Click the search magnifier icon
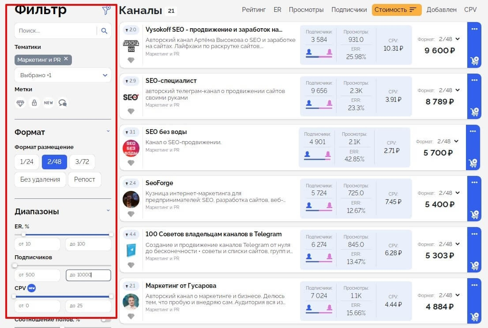This screenshot has height=328, width=488. click(x=104, y=31)
